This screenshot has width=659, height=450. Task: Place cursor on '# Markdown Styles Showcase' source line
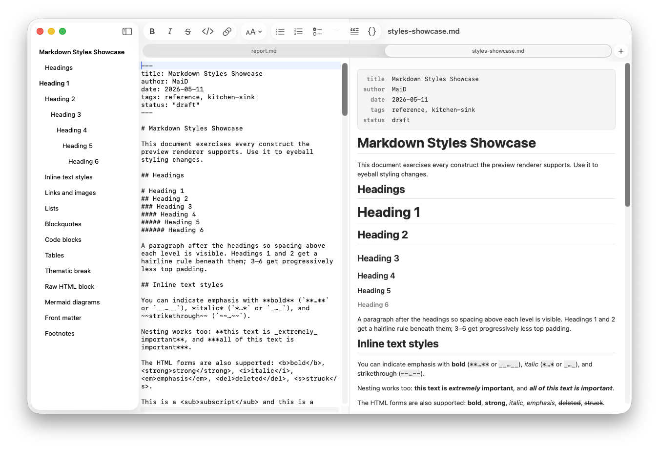[x=192, y=129]
